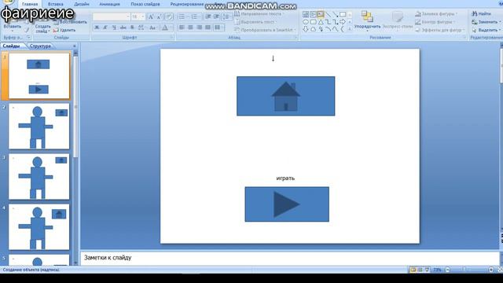The height and width of the screenshot is (283, 503).
Task: Click the decrease list level icon
Action: pos(207,17)
